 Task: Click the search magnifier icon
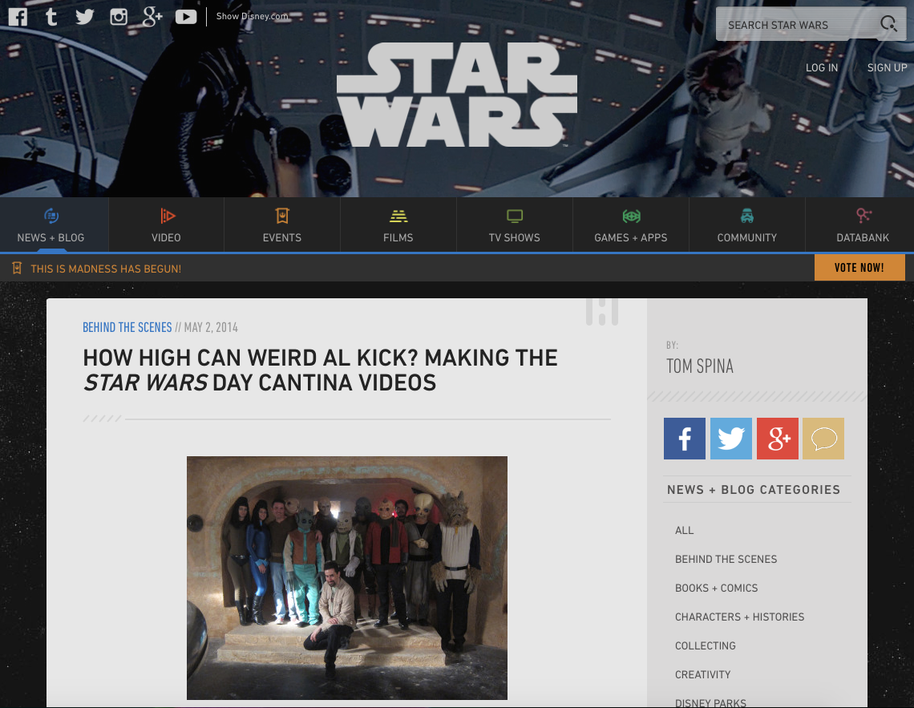click(x=888, y=23)
